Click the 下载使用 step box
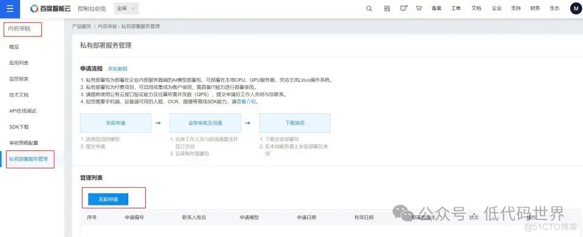 coord(295,123)
